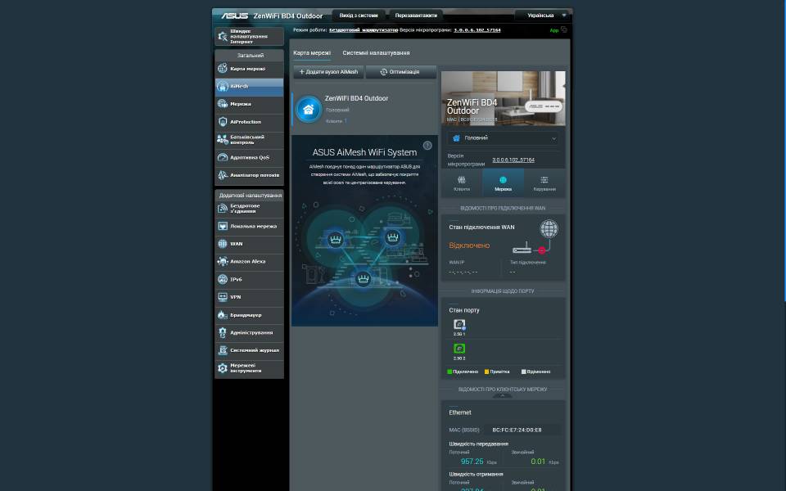
Task: Collapse the client network info section arrow
Action: click(x=503, y=395)
